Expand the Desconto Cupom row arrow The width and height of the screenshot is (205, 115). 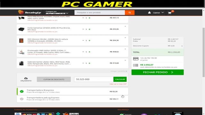tap(182, 46)
